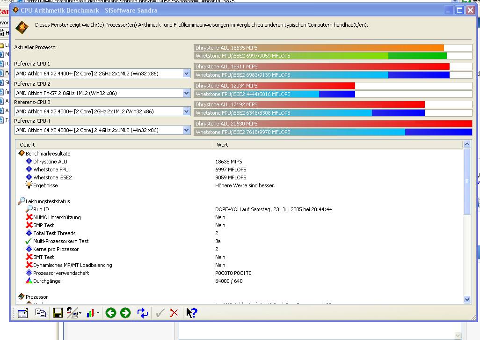Viewport: 480px width, 340px height.
Task: Open the Referenz-CPU 2 dropdown arrow
Action: pos(186,93)
